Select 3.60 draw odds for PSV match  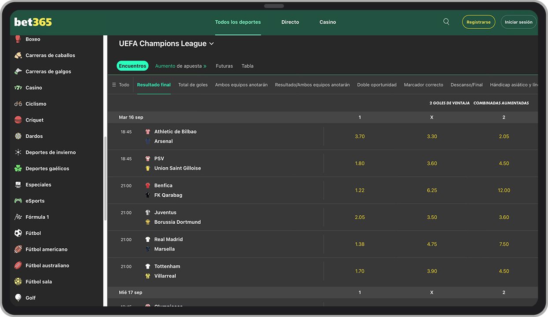coord(432,163)
